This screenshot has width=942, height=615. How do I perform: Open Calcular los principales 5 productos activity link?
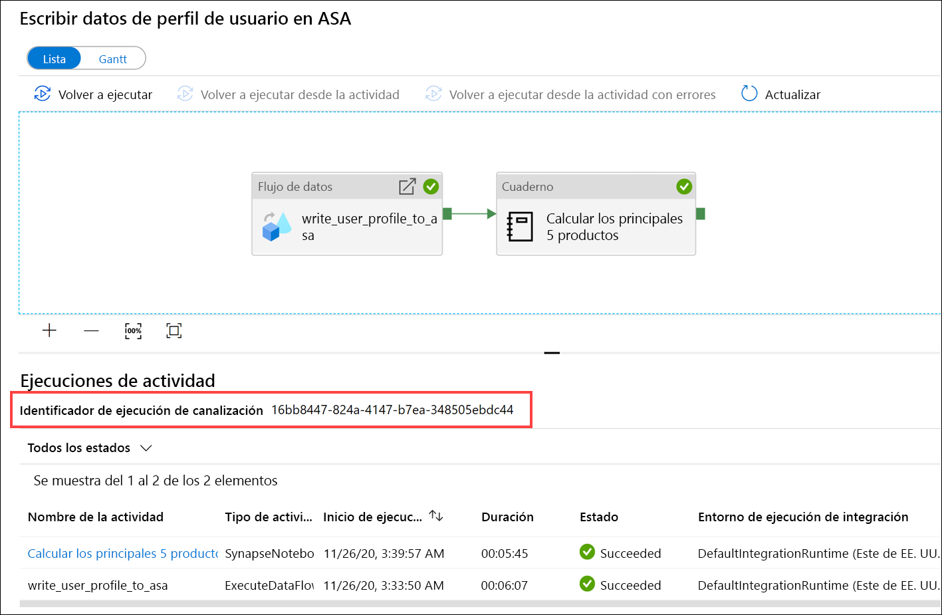pos(123,553)
